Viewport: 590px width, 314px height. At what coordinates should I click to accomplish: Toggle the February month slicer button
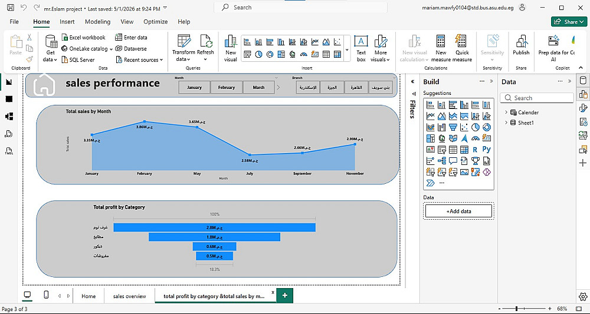click(226, 87)
